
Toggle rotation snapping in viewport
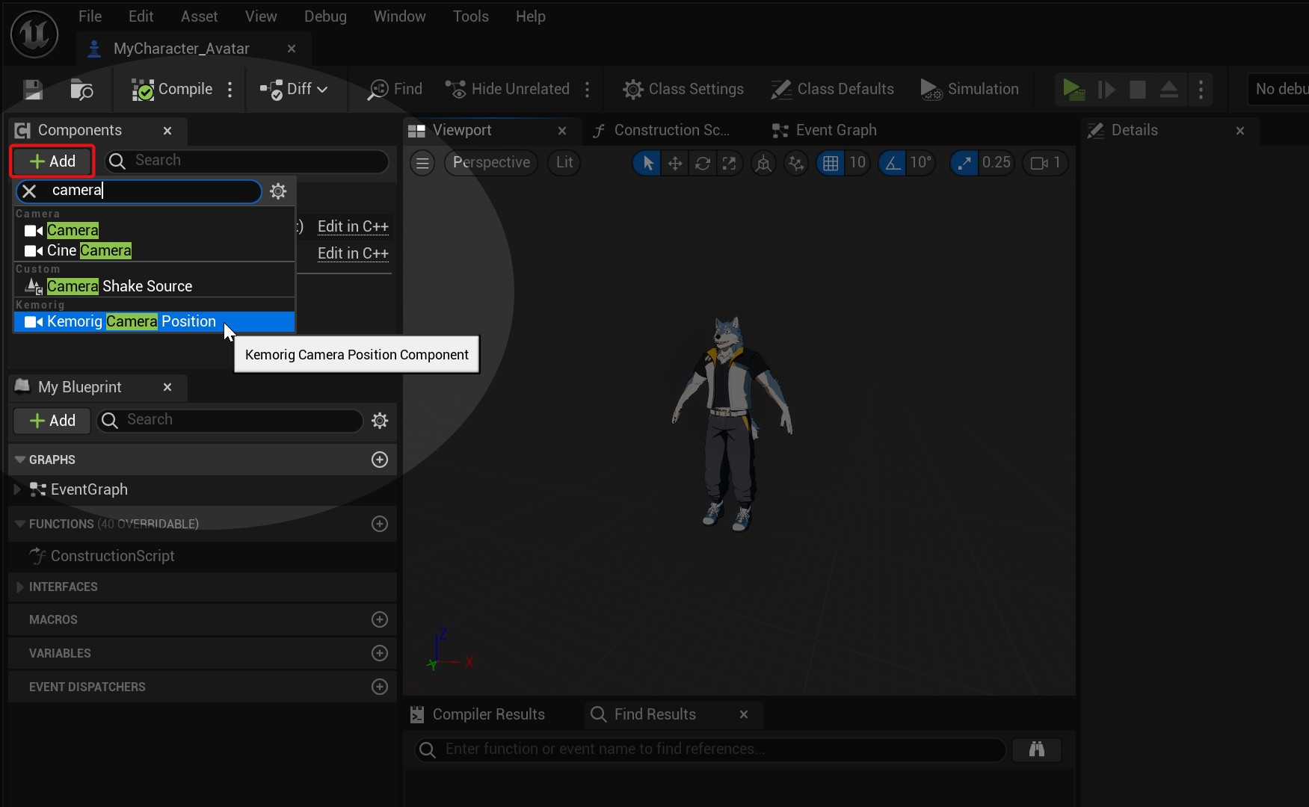(893, 163)
